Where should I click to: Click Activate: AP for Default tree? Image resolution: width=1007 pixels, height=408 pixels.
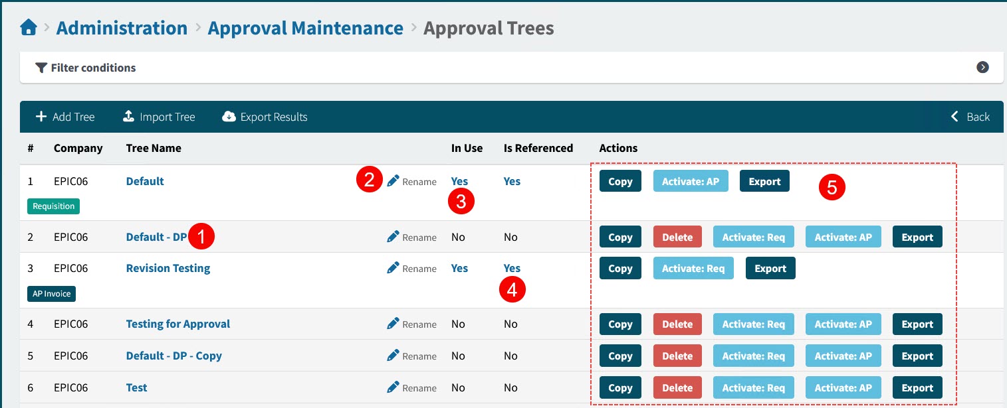691,181
